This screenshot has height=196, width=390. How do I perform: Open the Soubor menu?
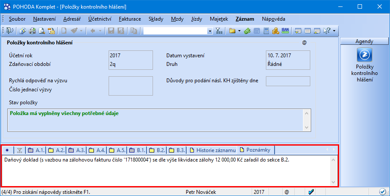point(17,19)
